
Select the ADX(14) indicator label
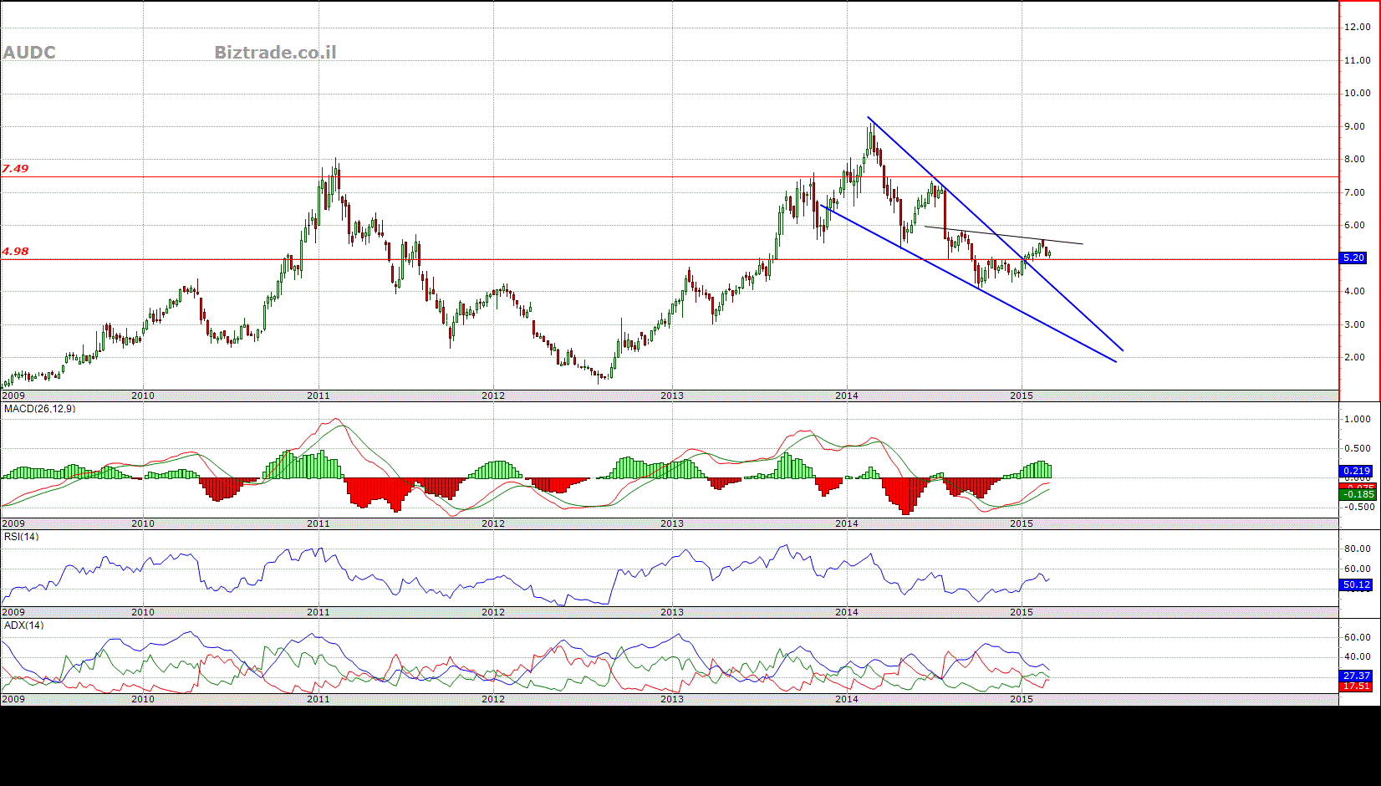click(23, 625)
